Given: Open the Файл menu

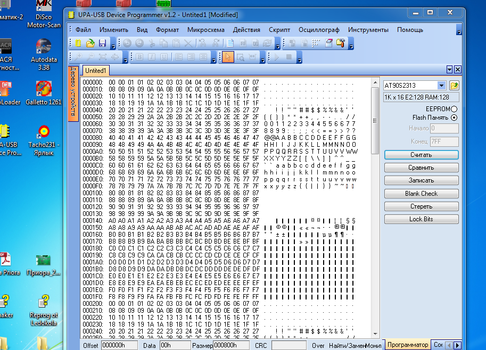Looking at the screenshot, I should pos(83,30).
